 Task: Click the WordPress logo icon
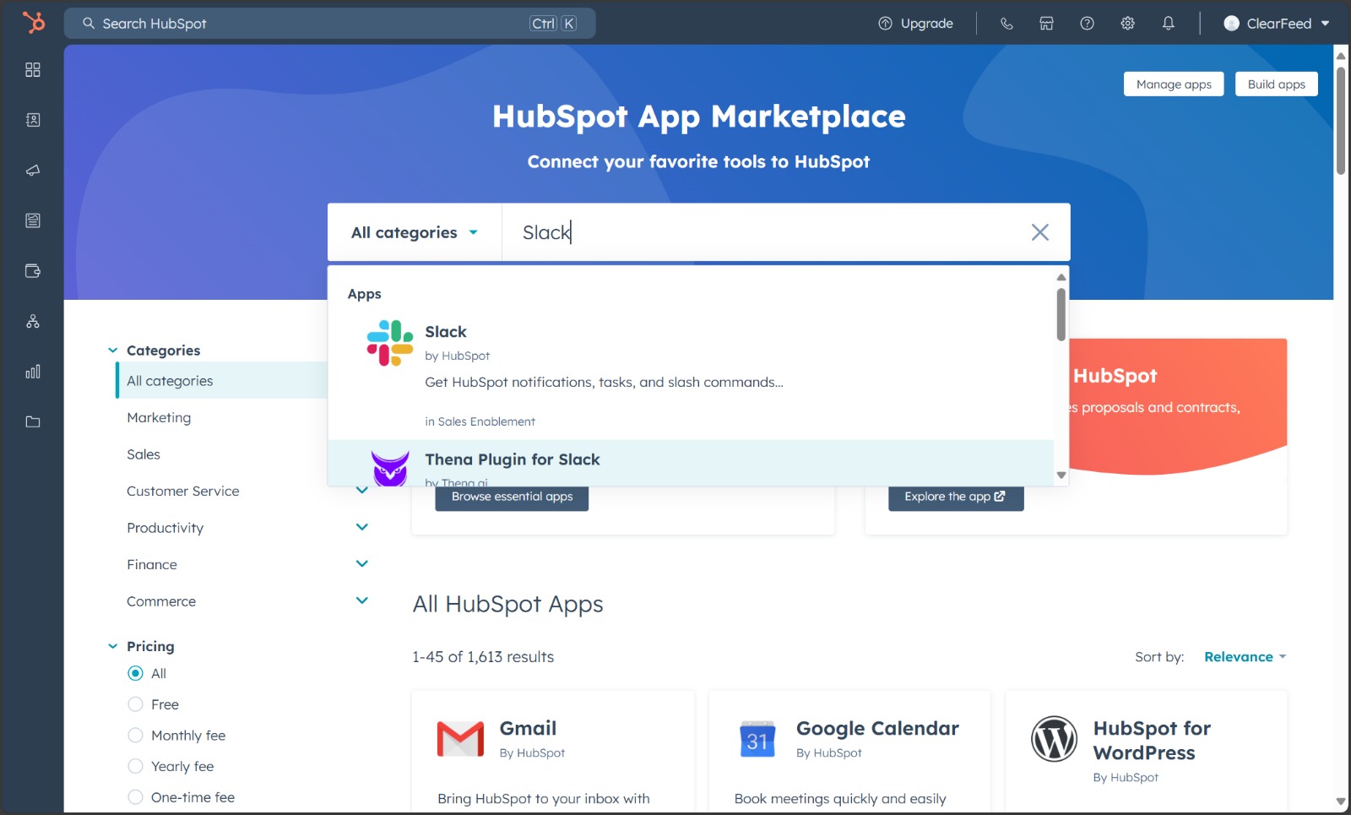(x=1054, y=739)
